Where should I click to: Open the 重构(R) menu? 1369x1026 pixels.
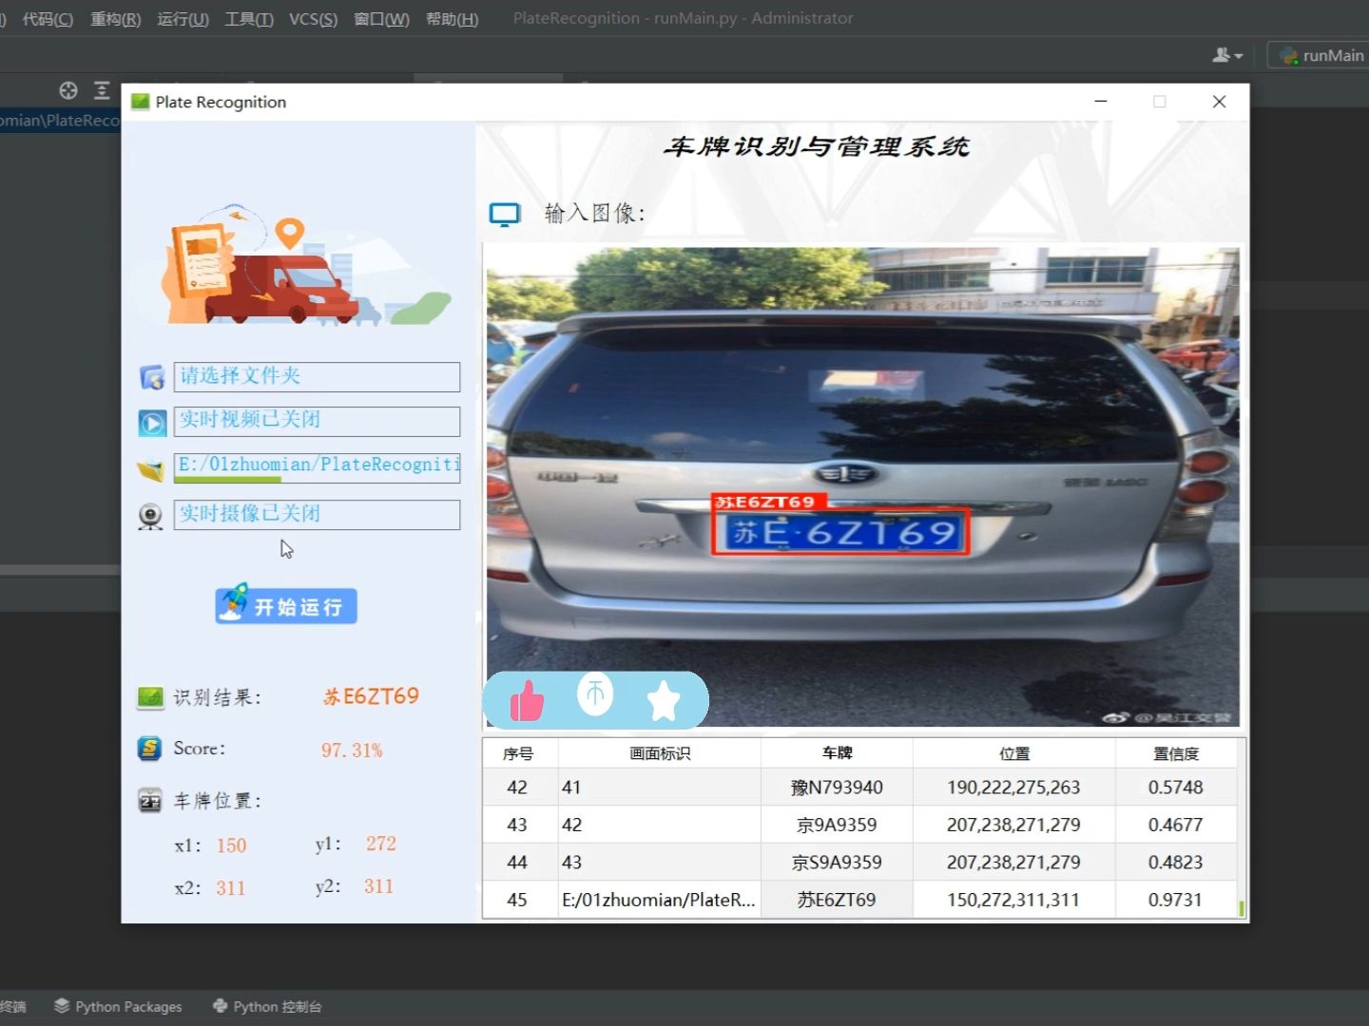pos(115,19)
